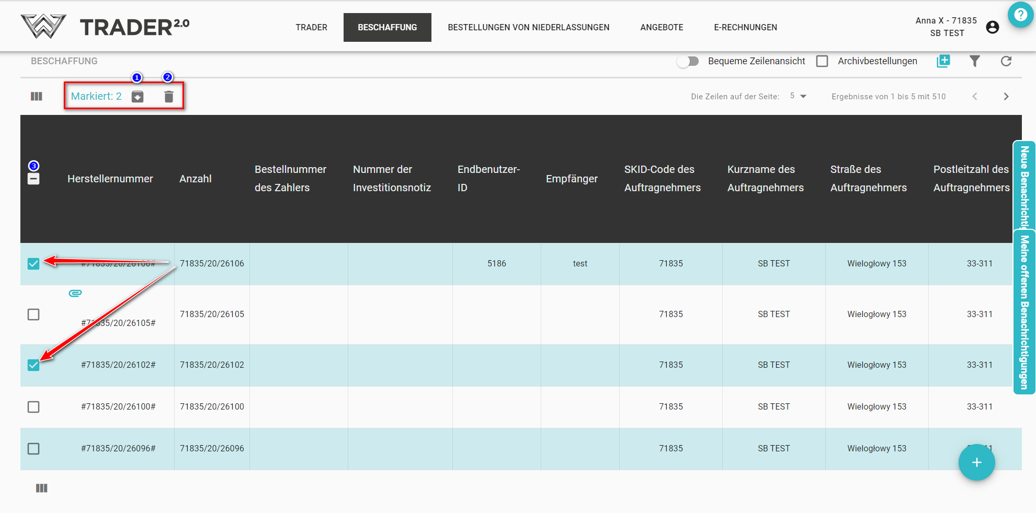
Task: Click the archive selected rows icon
Action: [x=138, y=97]
